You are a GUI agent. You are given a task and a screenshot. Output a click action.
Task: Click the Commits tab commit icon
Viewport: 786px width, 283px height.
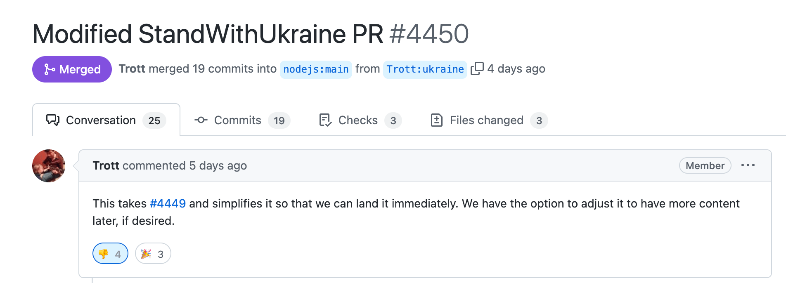click(x=201, y=120)
